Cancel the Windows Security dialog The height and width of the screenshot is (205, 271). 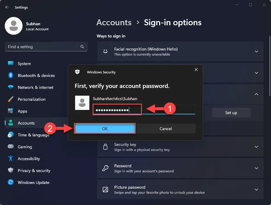coord(166,129)
